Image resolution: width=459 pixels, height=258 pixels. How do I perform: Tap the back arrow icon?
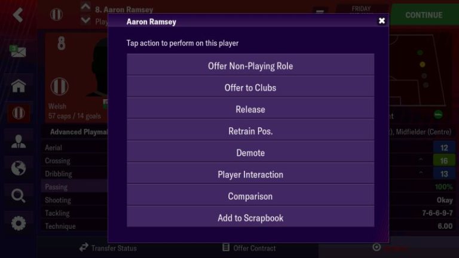click(18, 14)
